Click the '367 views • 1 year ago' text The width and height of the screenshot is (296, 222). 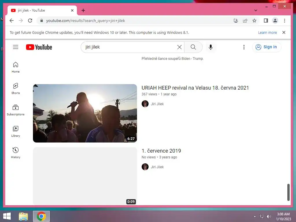[159, 94]
